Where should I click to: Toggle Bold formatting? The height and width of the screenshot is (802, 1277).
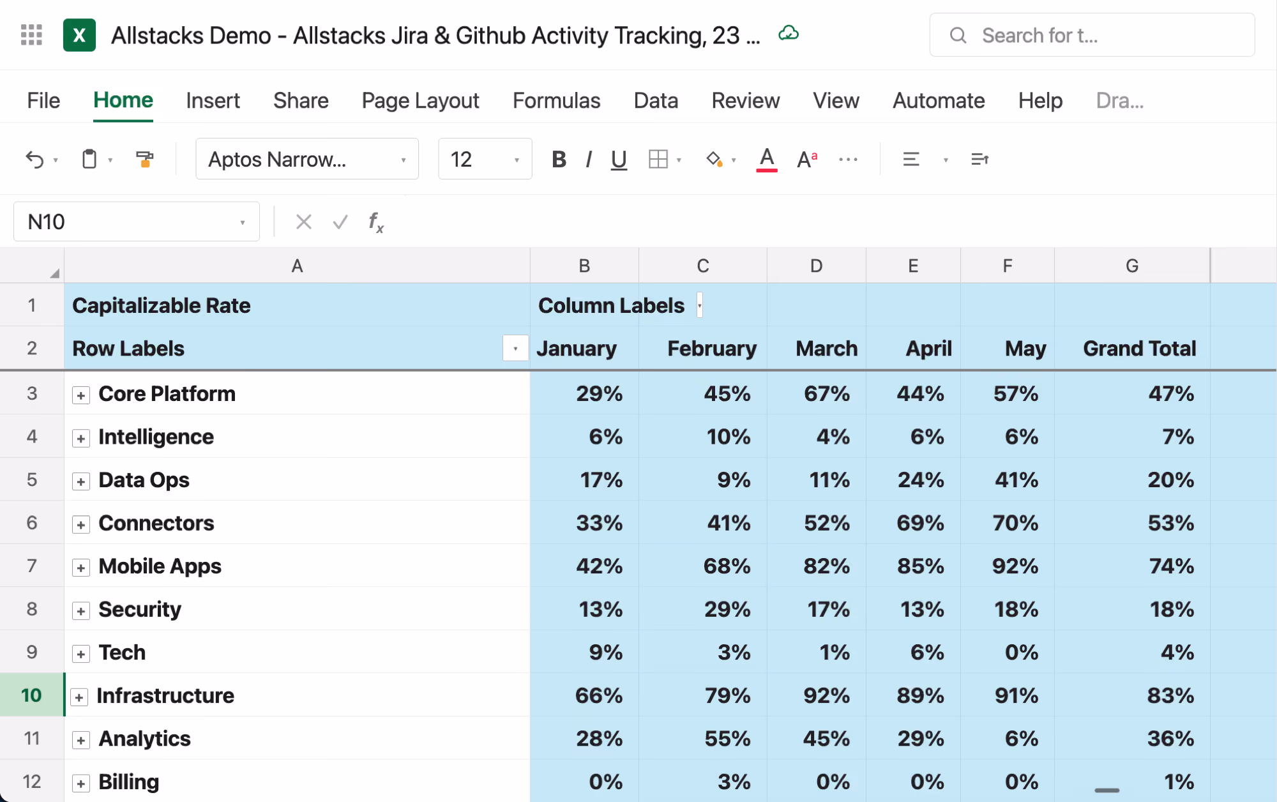tap(559, 159)
